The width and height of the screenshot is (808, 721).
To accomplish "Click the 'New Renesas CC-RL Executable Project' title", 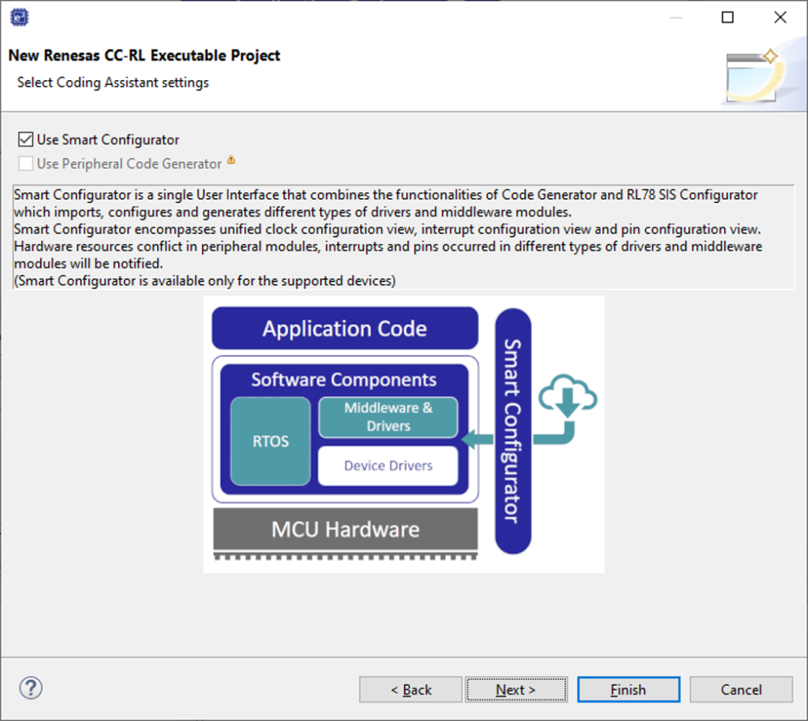I will pyautogui.click(x=144, y=55).
